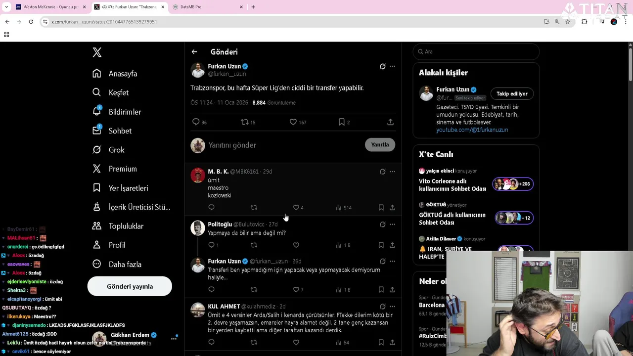This screenshot has width=633, height=356.
Task: Open Furkan Uzun profile name in post header
Action: click(x=224, y=66)
